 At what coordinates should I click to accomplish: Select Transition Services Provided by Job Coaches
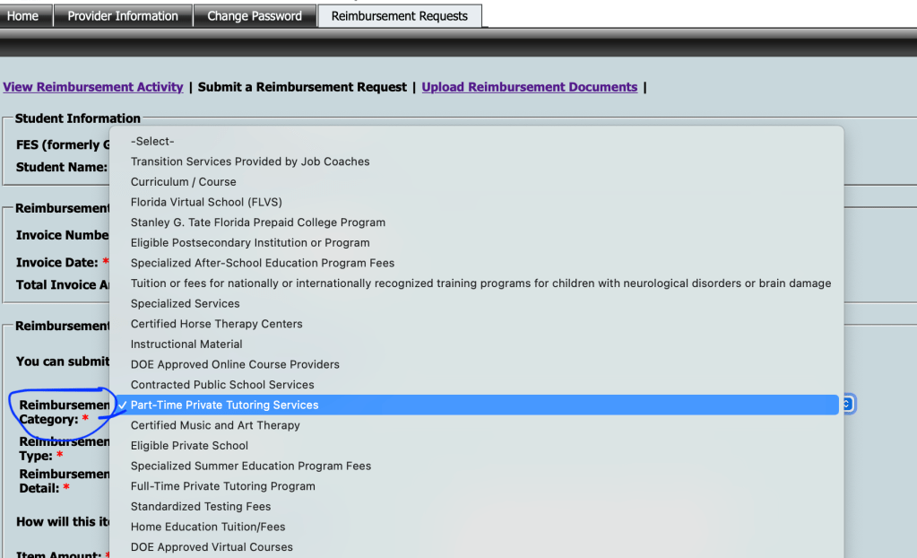tap(250, 161)
